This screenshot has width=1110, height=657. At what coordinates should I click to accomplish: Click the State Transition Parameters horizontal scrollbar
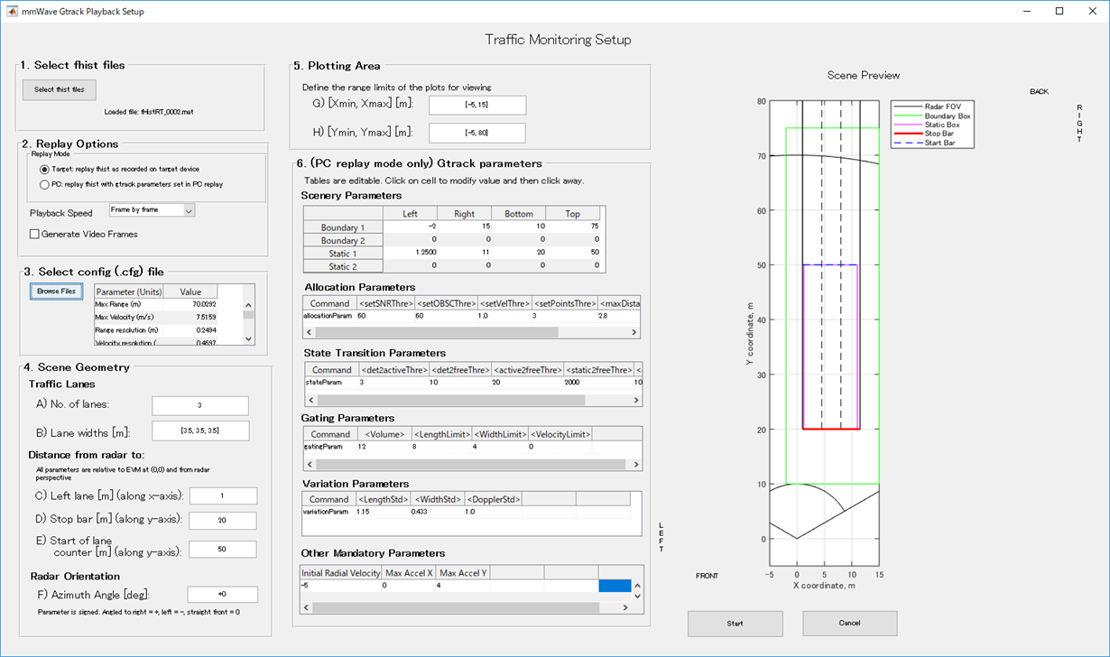[x=472, y=399]
